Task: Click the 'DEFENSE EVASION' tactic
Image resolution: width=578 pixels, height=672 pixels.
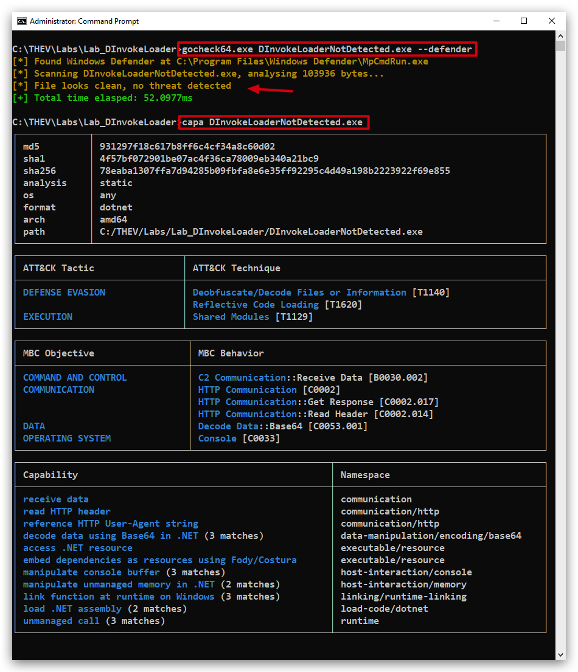Action: [64, 293]
